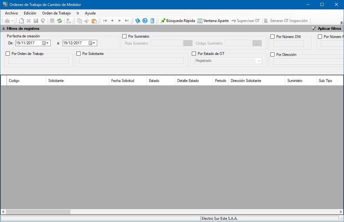Viewport: 344px width, 222px height.
Task: Click the paste clipboard icon
Action: click(x=94, y=21)
